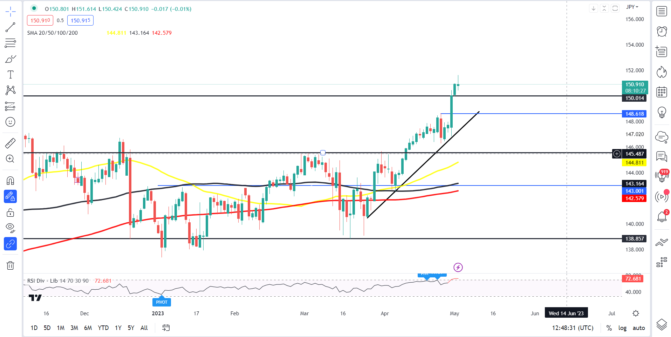The image size is (671, 337).
Task: Select the 5Y time range
Action: coord(131,328)
